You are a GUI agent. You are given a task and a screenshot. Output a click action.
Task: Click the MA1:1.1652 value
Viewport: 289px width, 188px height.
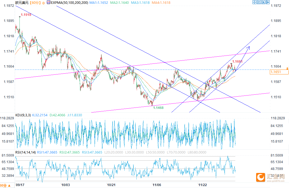point(99,3)
